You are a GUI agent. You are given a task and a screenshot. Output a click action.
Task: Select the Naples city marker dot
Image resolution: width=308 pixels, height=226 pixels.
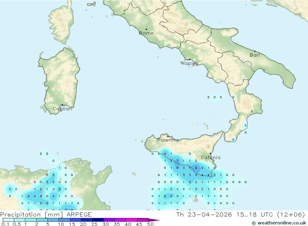coord(190,59)
